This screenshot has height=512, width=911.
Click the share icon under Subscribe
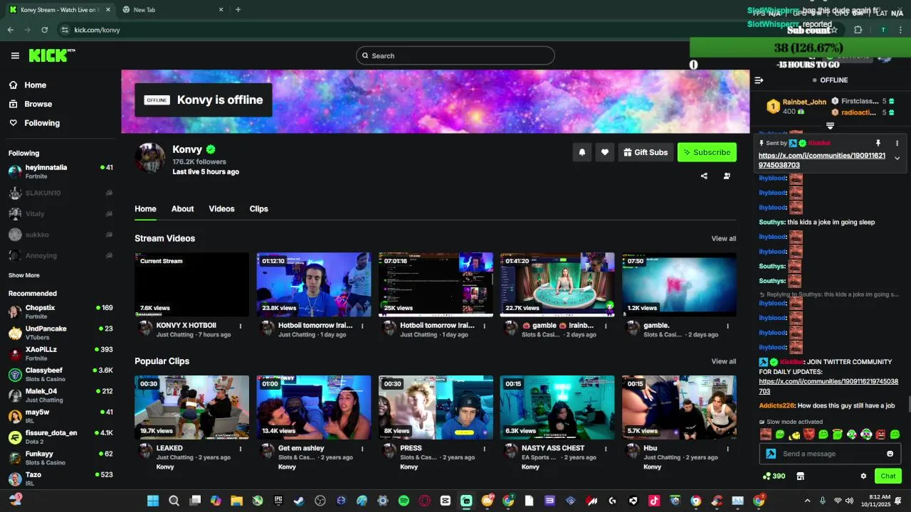coord(704,176)
